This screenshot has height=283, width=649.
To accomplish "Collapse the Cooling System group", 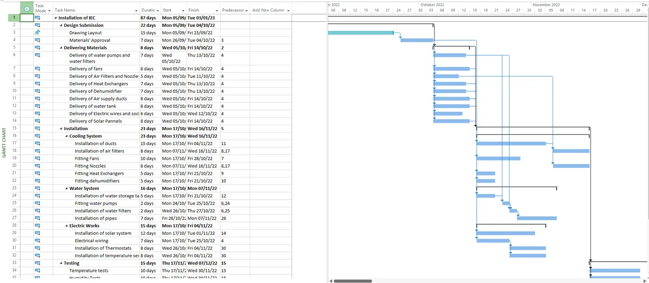I will click(67, 136).
